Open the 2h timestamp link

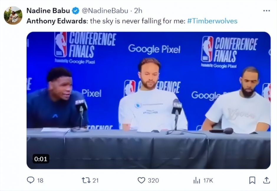pos(138,11)
